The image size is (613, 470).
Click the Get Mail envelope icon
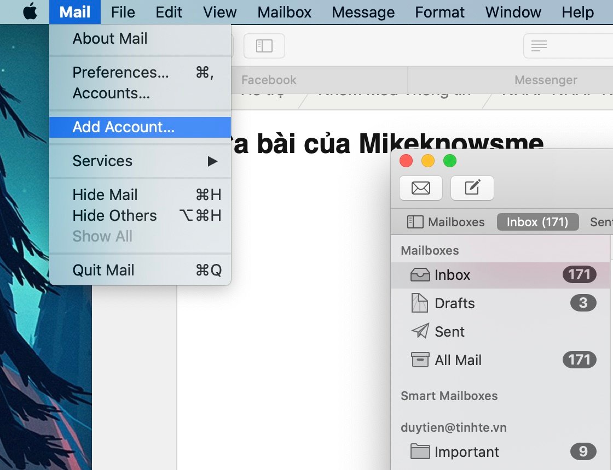[421, 188]
